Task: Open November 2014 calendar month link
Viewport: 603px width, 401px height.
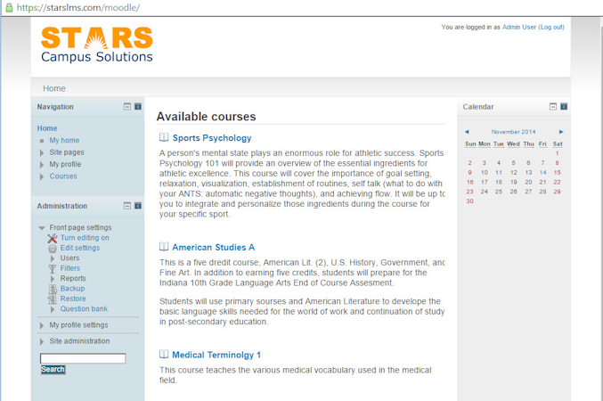Action: click(513, 132)
